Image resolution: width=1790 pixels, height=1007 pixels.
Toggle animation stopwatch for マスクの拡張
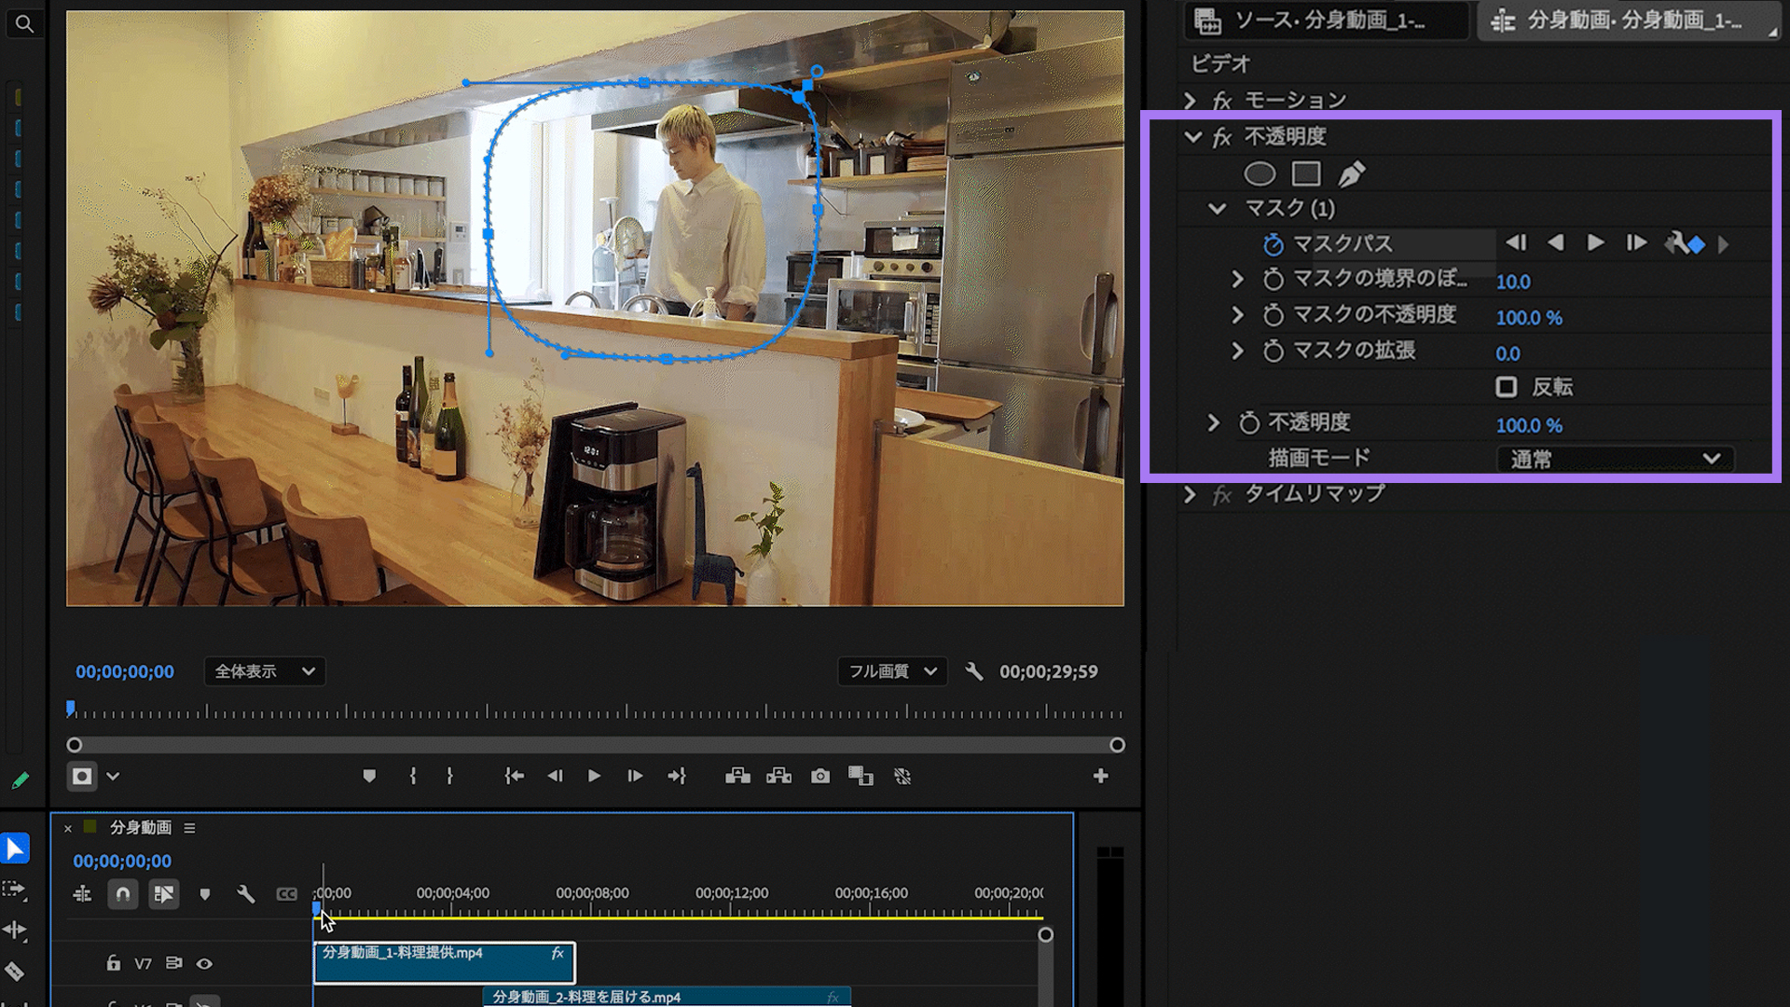click(1274, 352)
